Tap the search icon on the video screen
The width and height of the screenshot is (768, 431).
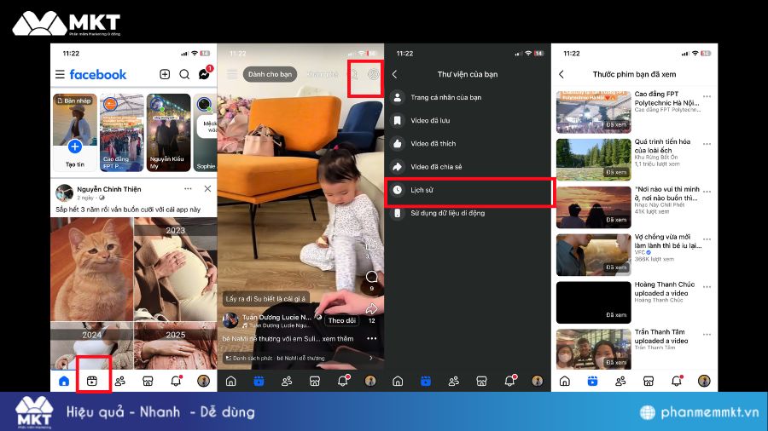click(x=353, y=74)
